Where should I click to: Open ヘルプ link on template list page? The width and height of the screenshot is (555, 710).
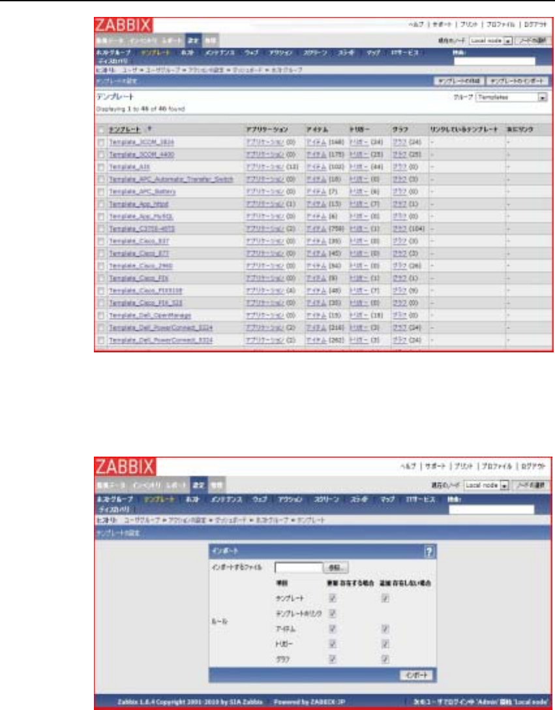tap(416, 25)
